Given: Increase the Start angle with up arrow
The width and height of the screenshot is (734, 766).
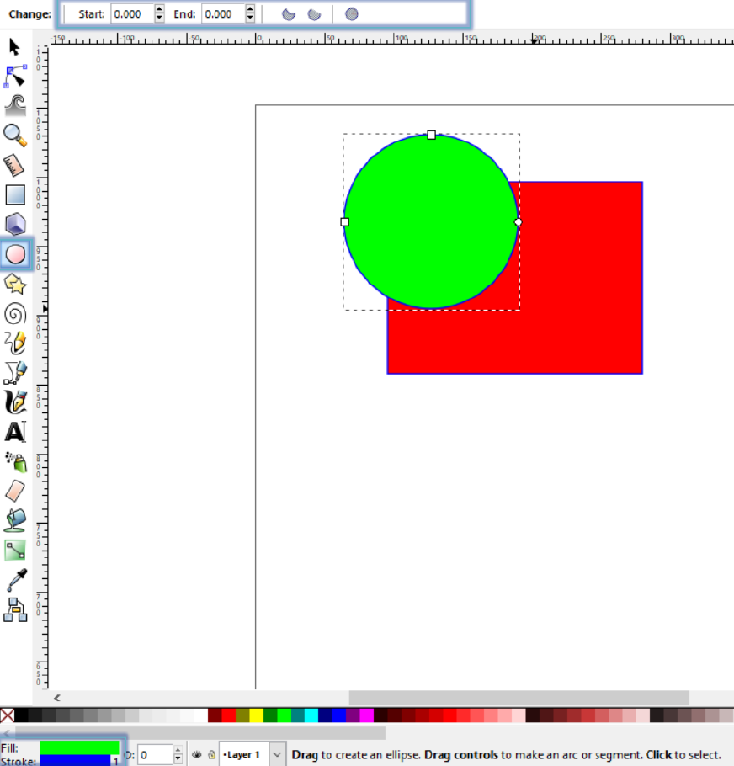Looking at the screenshot, I should tap(159, 9).
